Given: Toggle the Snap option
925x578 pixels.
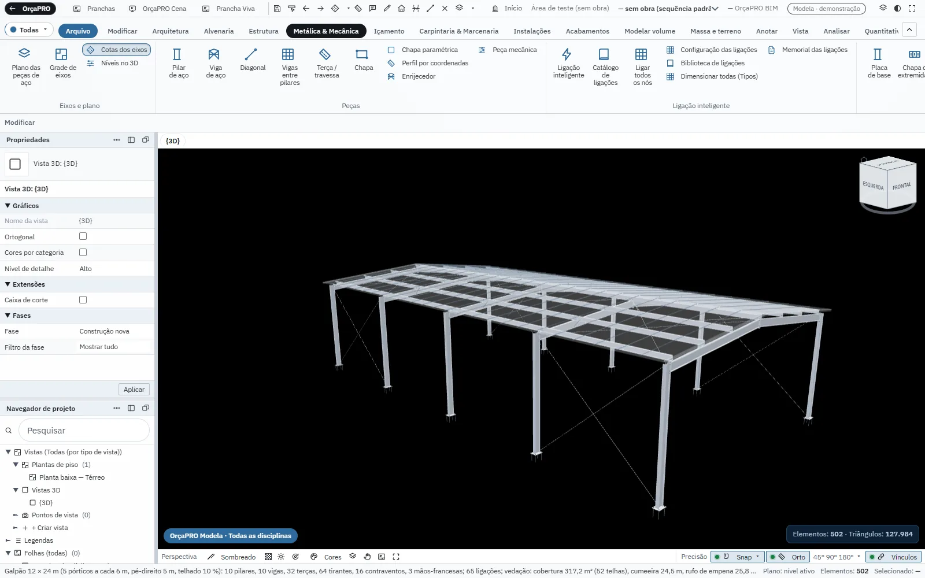Looking at the screenshot, I should point(737,557).
